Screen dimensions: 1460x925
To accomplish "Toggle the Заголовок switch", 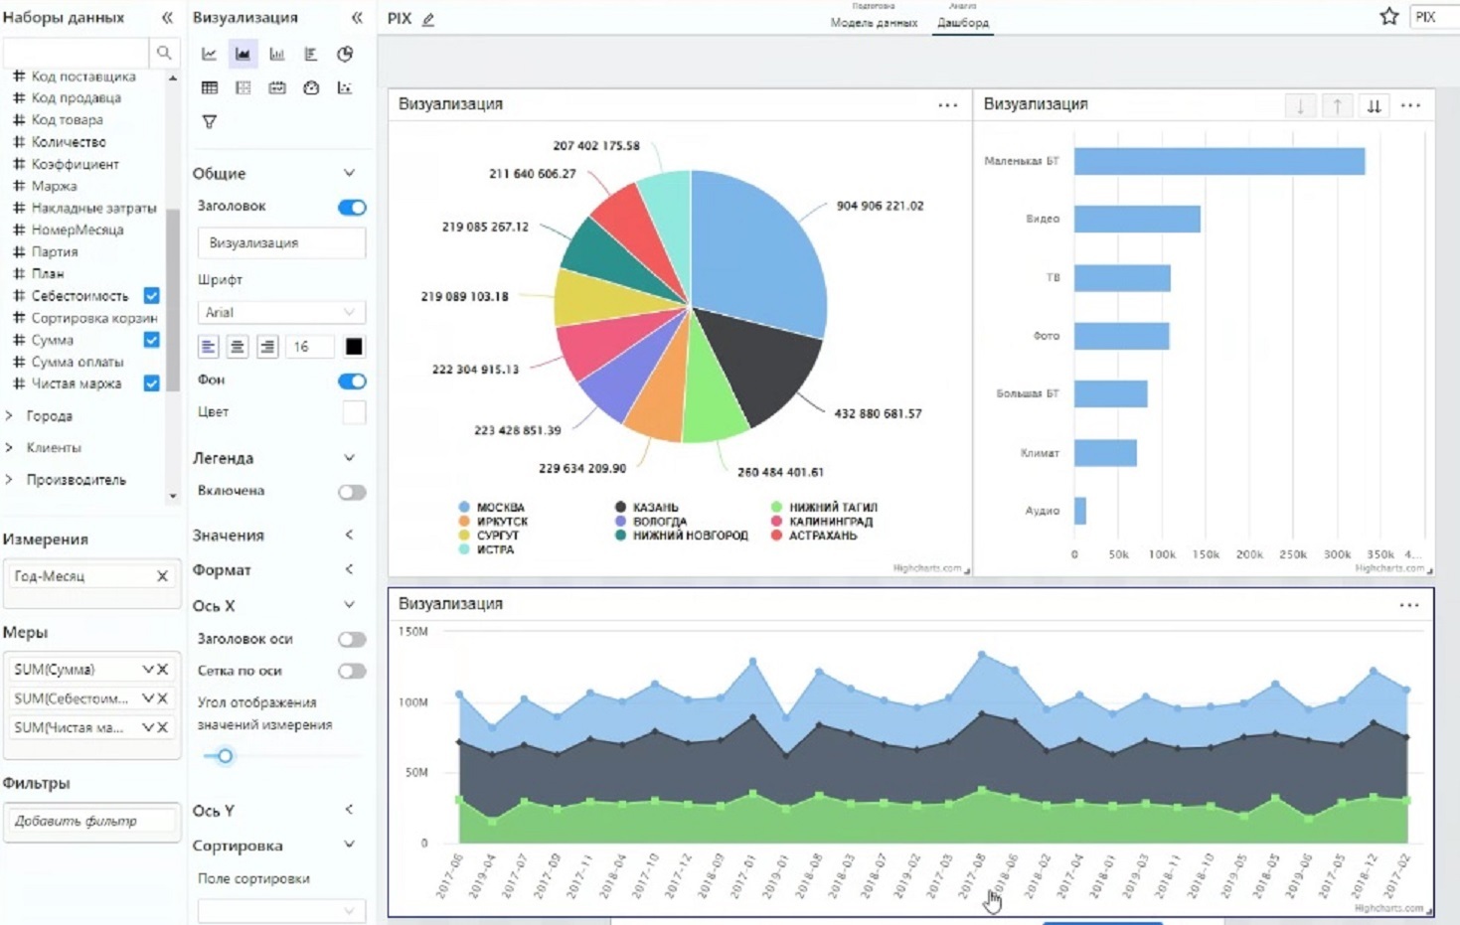I will (352, 207).
